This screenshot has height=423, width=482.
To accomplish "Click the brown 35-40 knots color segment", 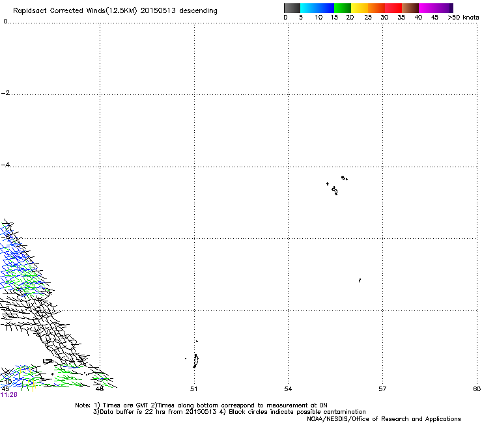I will point(410,8).
